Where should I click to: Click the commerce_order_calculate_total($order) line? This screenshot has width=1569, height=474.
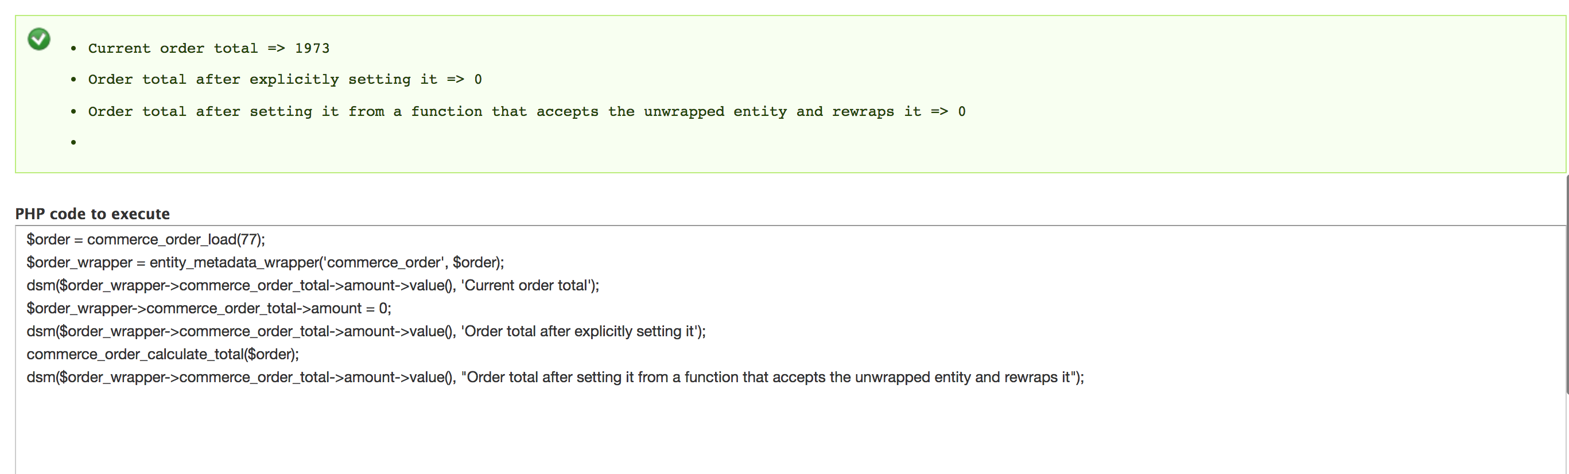pyautogui.click(x=162, y=355)
